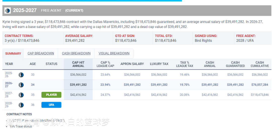
Task: Switch to the Cap Breakdown tab
Action: [41, 53]
